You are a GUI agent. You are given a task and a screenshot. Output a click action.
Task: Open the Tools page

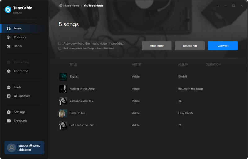(24, 87)
